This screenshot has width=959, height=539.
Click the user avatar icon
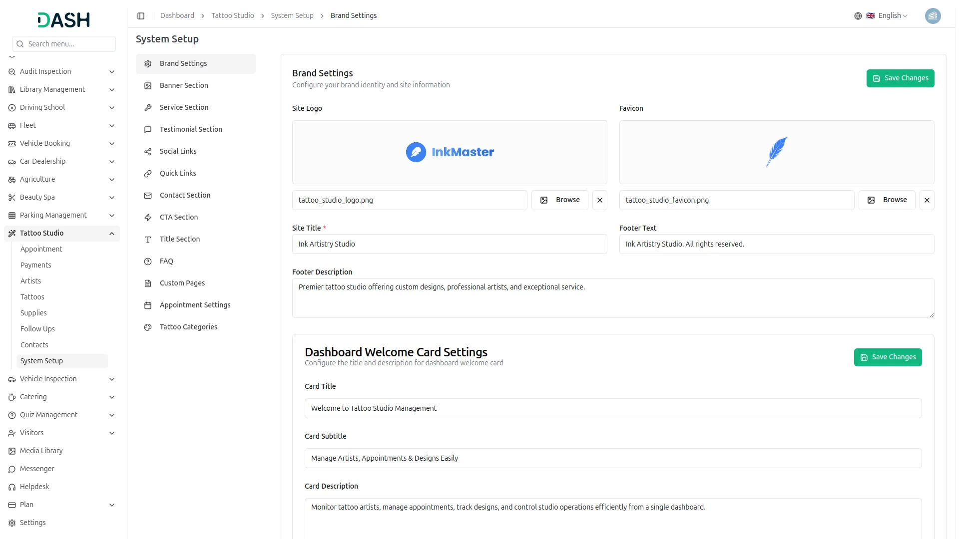(x=933, y=16)
